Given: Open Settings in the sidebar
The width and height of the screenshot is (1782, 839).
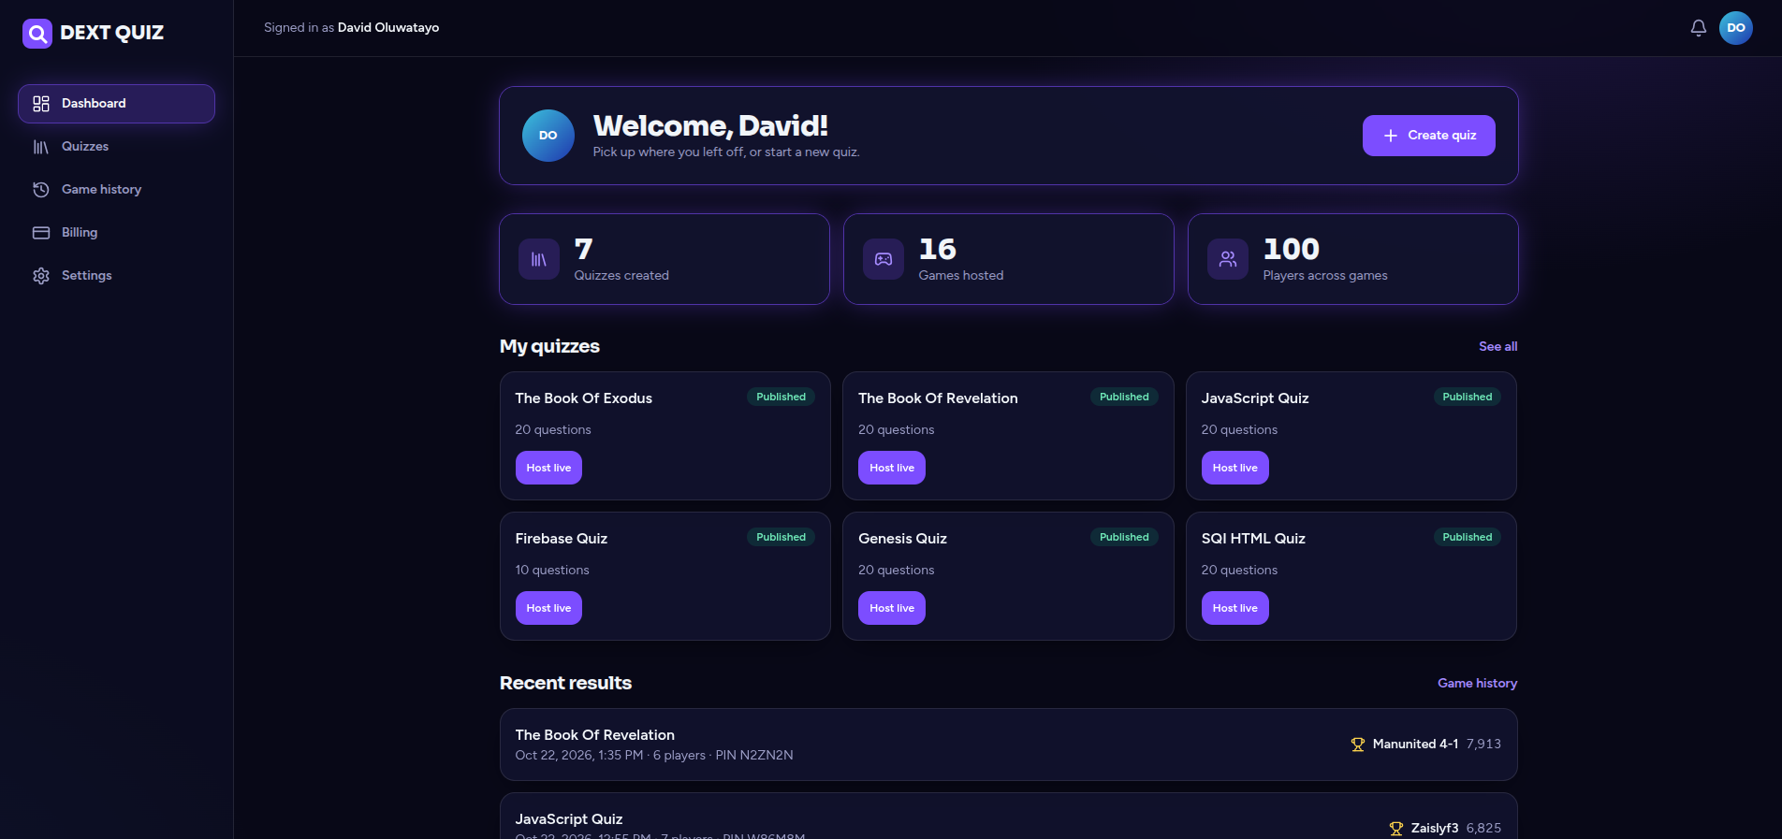Looking at the screenshot, I should 116,276.
